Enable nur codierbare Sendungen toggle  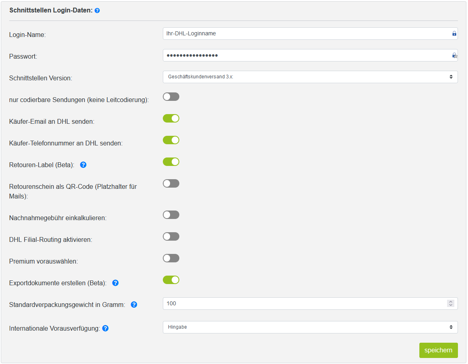171,97
